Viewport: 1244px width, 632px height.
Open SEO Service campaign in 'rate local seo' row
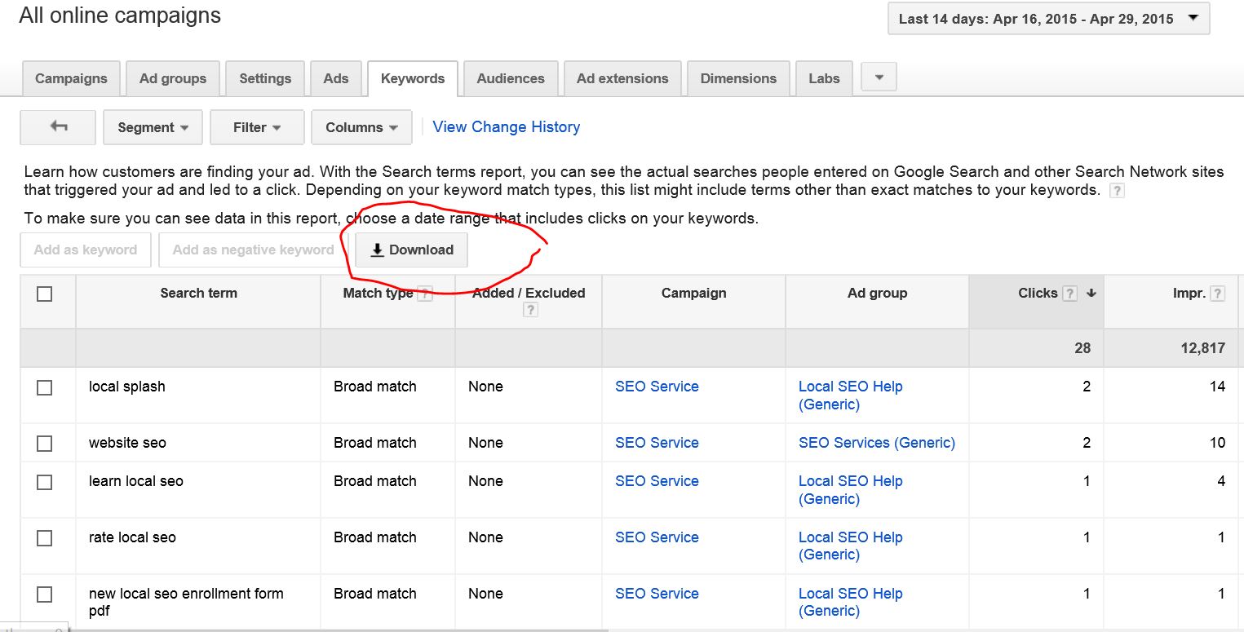point(657,537)
